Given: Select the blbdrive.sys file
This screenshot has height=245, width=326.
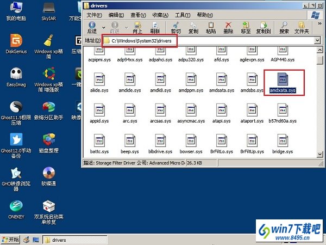Looking at the screenshot, I should [160, 144].
